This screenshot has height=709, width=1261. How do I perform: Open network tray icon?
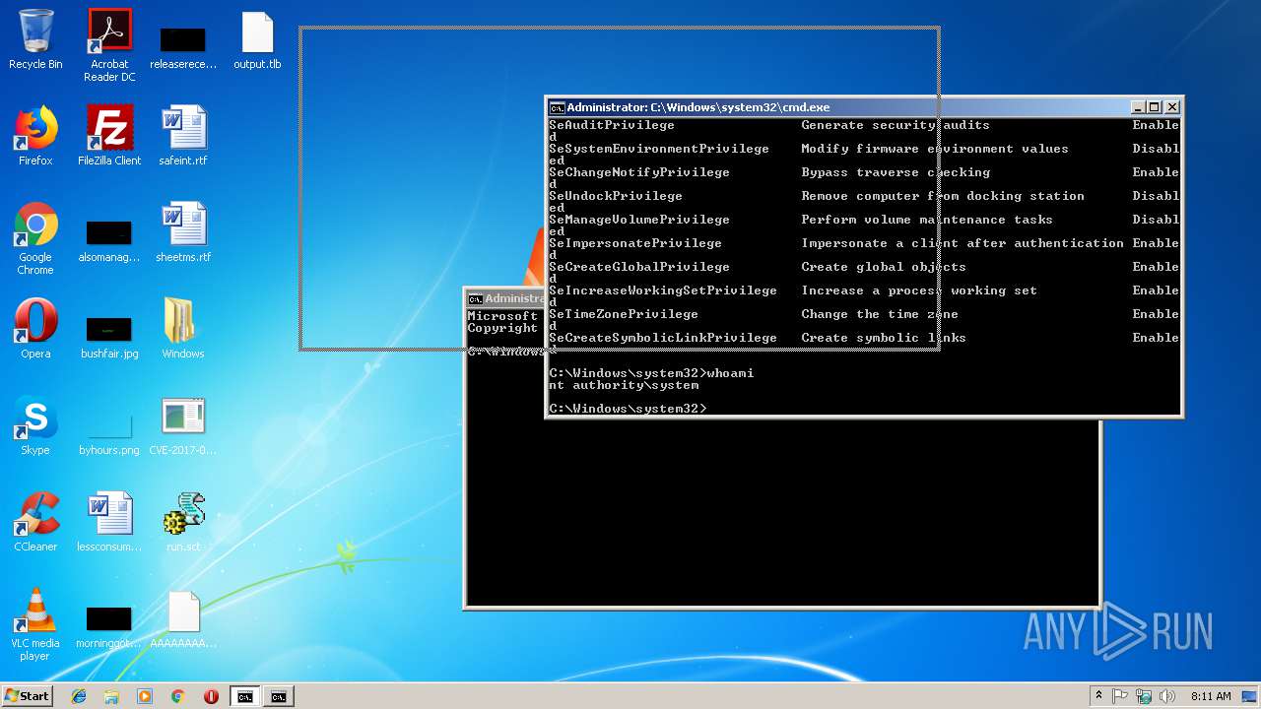pos(1144,696)
